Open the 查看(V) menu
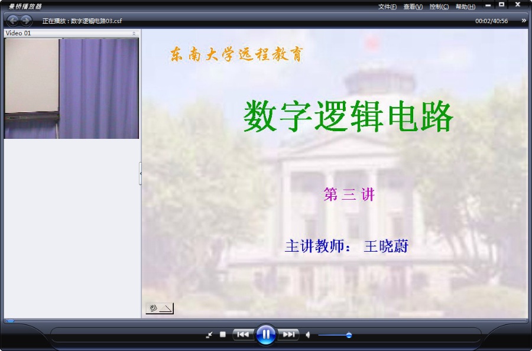This screenshot has height=351, width=532. pos(413,6)
